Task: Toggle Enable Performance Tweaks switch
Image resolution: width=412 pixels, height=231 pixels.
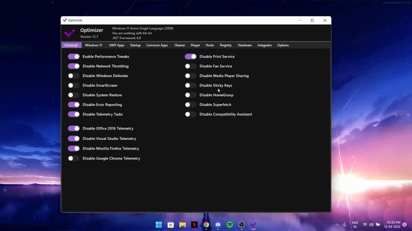Action: [73, 56]
